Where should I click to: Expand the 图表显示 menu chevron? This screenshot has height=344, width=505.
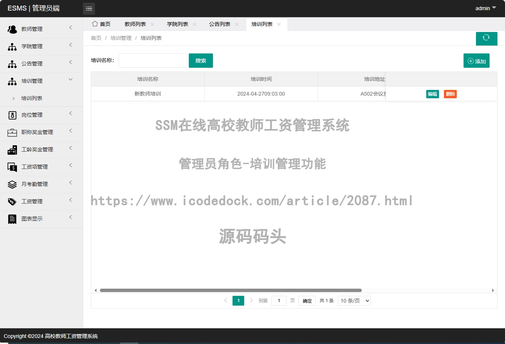(70, 217)
